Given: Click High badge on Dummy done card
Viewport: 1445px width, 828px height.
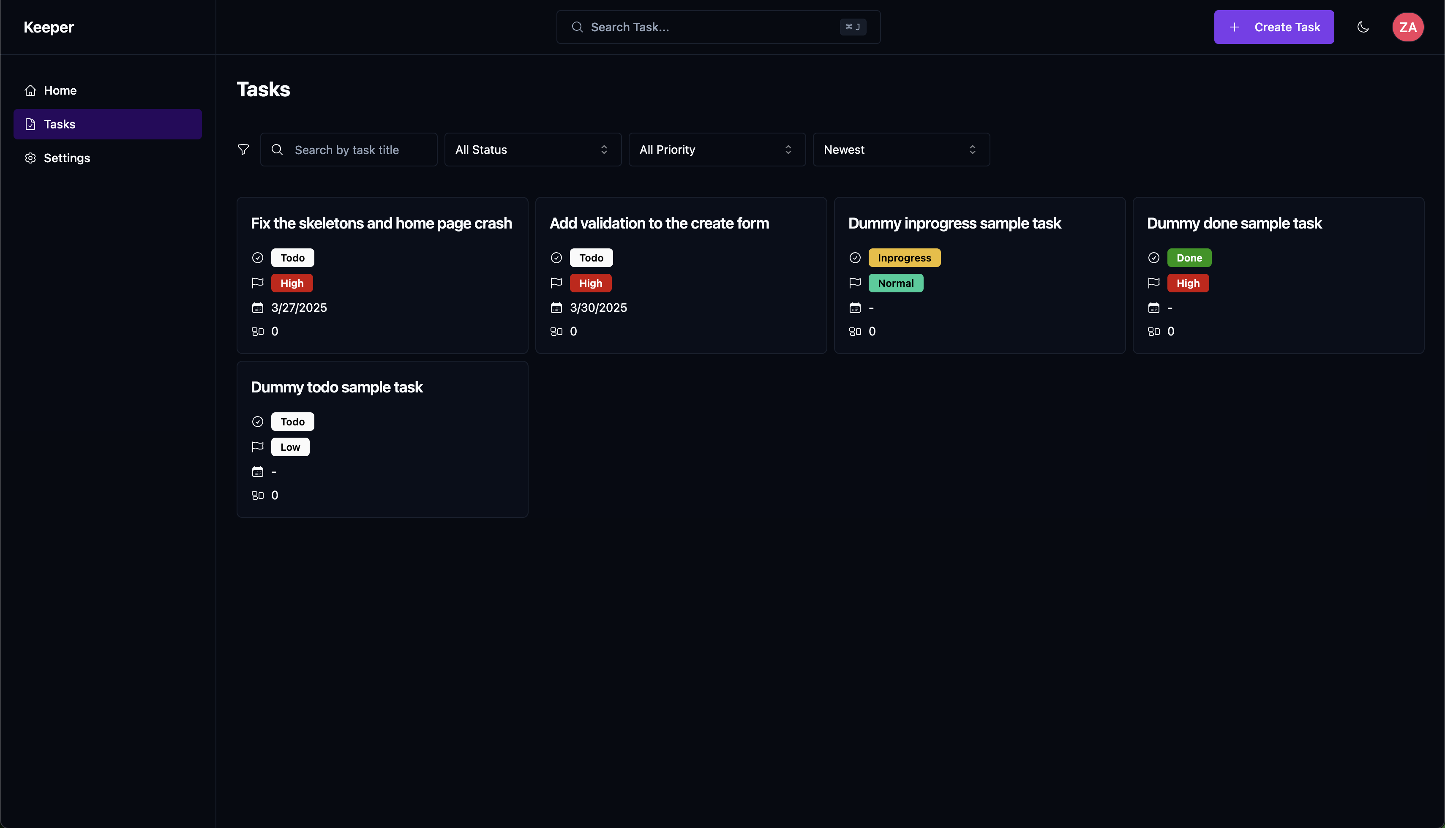Looking at the screenshot, I should click(x=1188, y=283).
